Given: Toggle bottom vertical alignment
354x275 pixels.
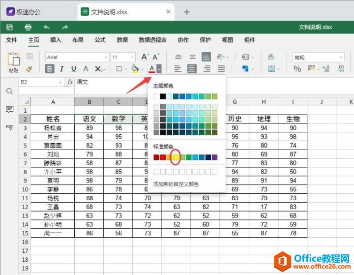Looking at the screenshot, I should click(206, 57).
